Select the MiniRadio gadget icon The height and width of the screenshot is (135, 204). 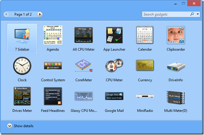coord(145,96)
